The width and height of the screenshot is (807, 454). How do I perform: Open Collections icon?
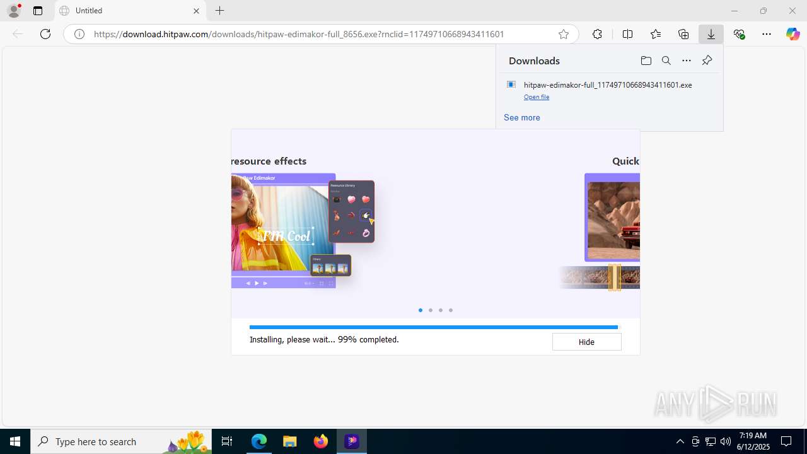(x=683, y=34)
